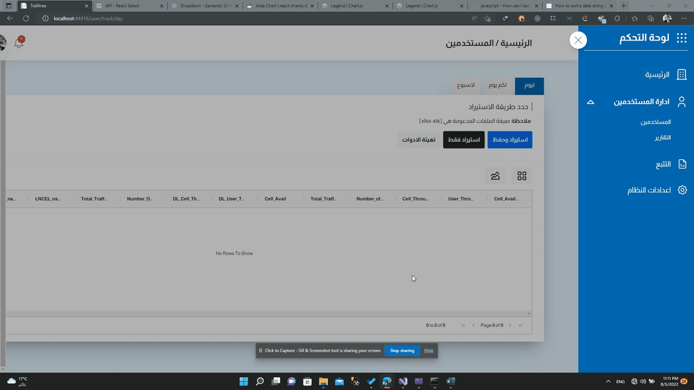Select التقارير submenu item
694x390 pixels.
pos(663,137)
